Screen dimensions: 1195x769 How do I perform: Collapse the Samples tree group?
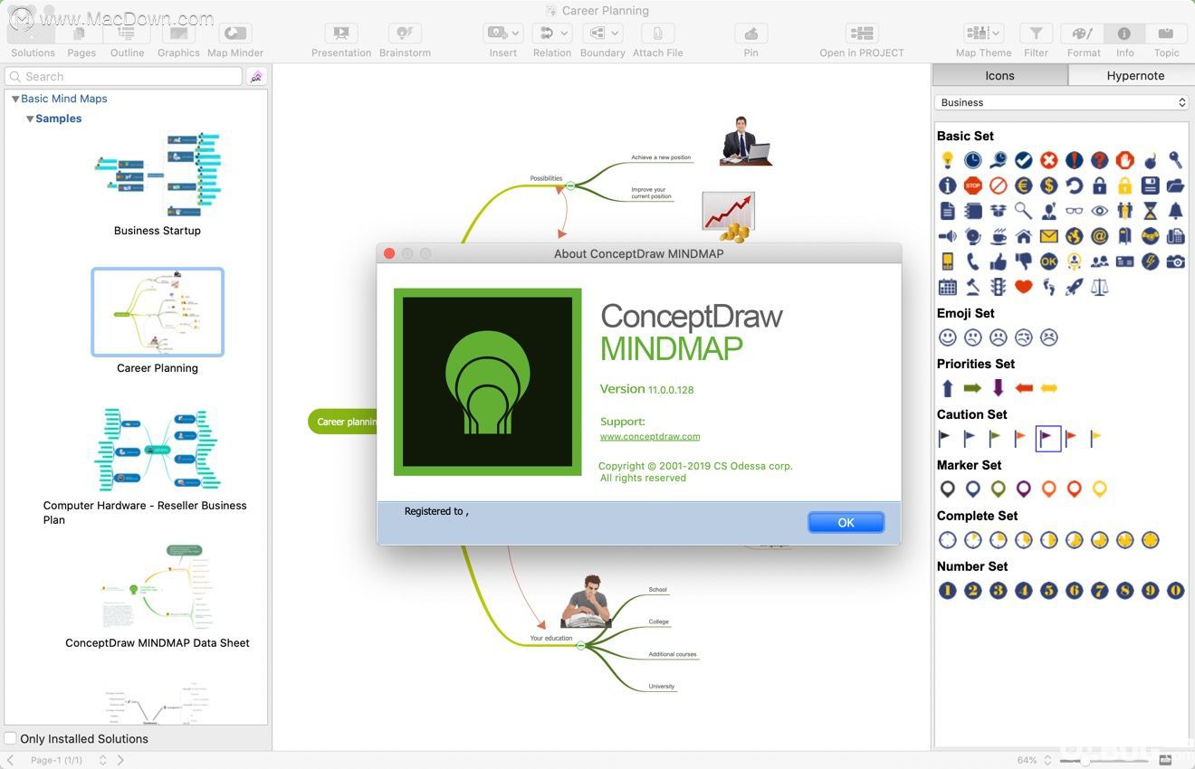[30, 119]
